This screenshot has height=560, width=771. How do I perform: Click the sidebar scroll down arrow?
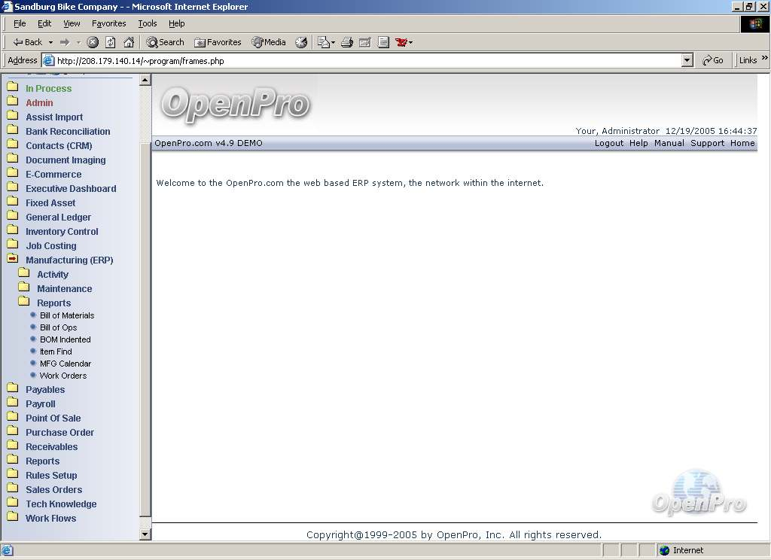(x=145, y=534)
